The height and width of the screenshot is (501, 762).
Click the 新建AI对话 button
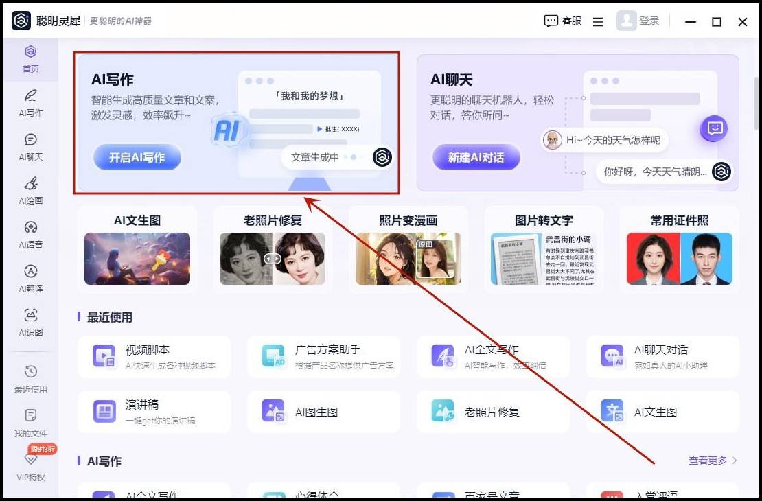[476, 157]
